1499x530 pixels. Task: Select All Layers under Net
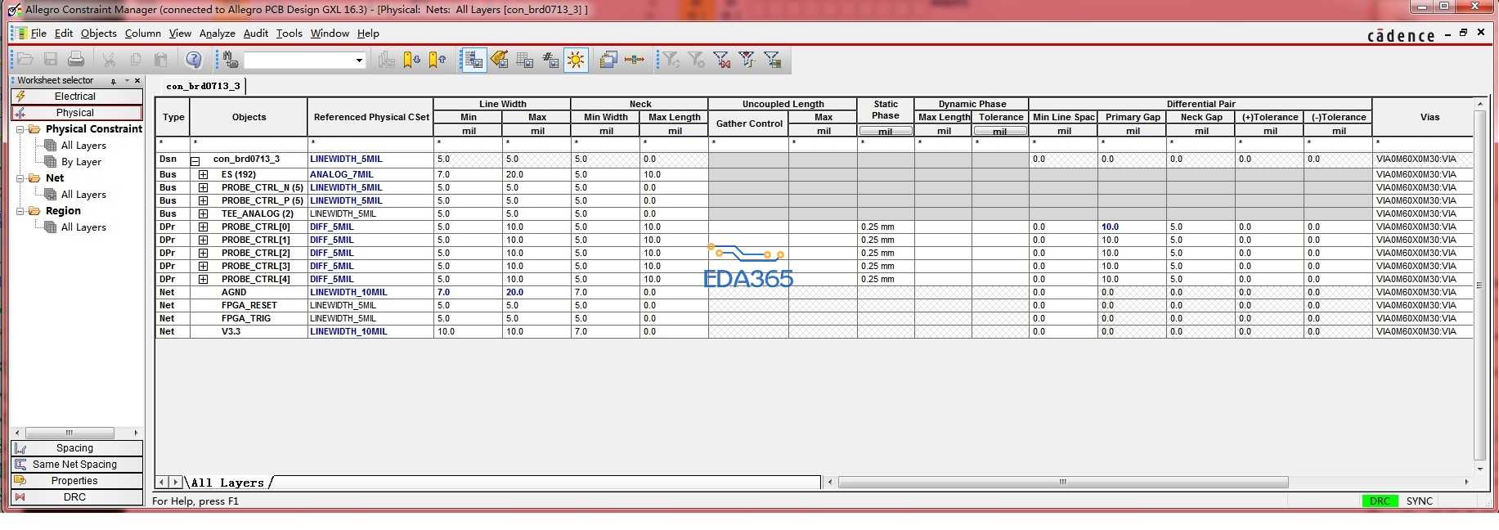[83, 195]
